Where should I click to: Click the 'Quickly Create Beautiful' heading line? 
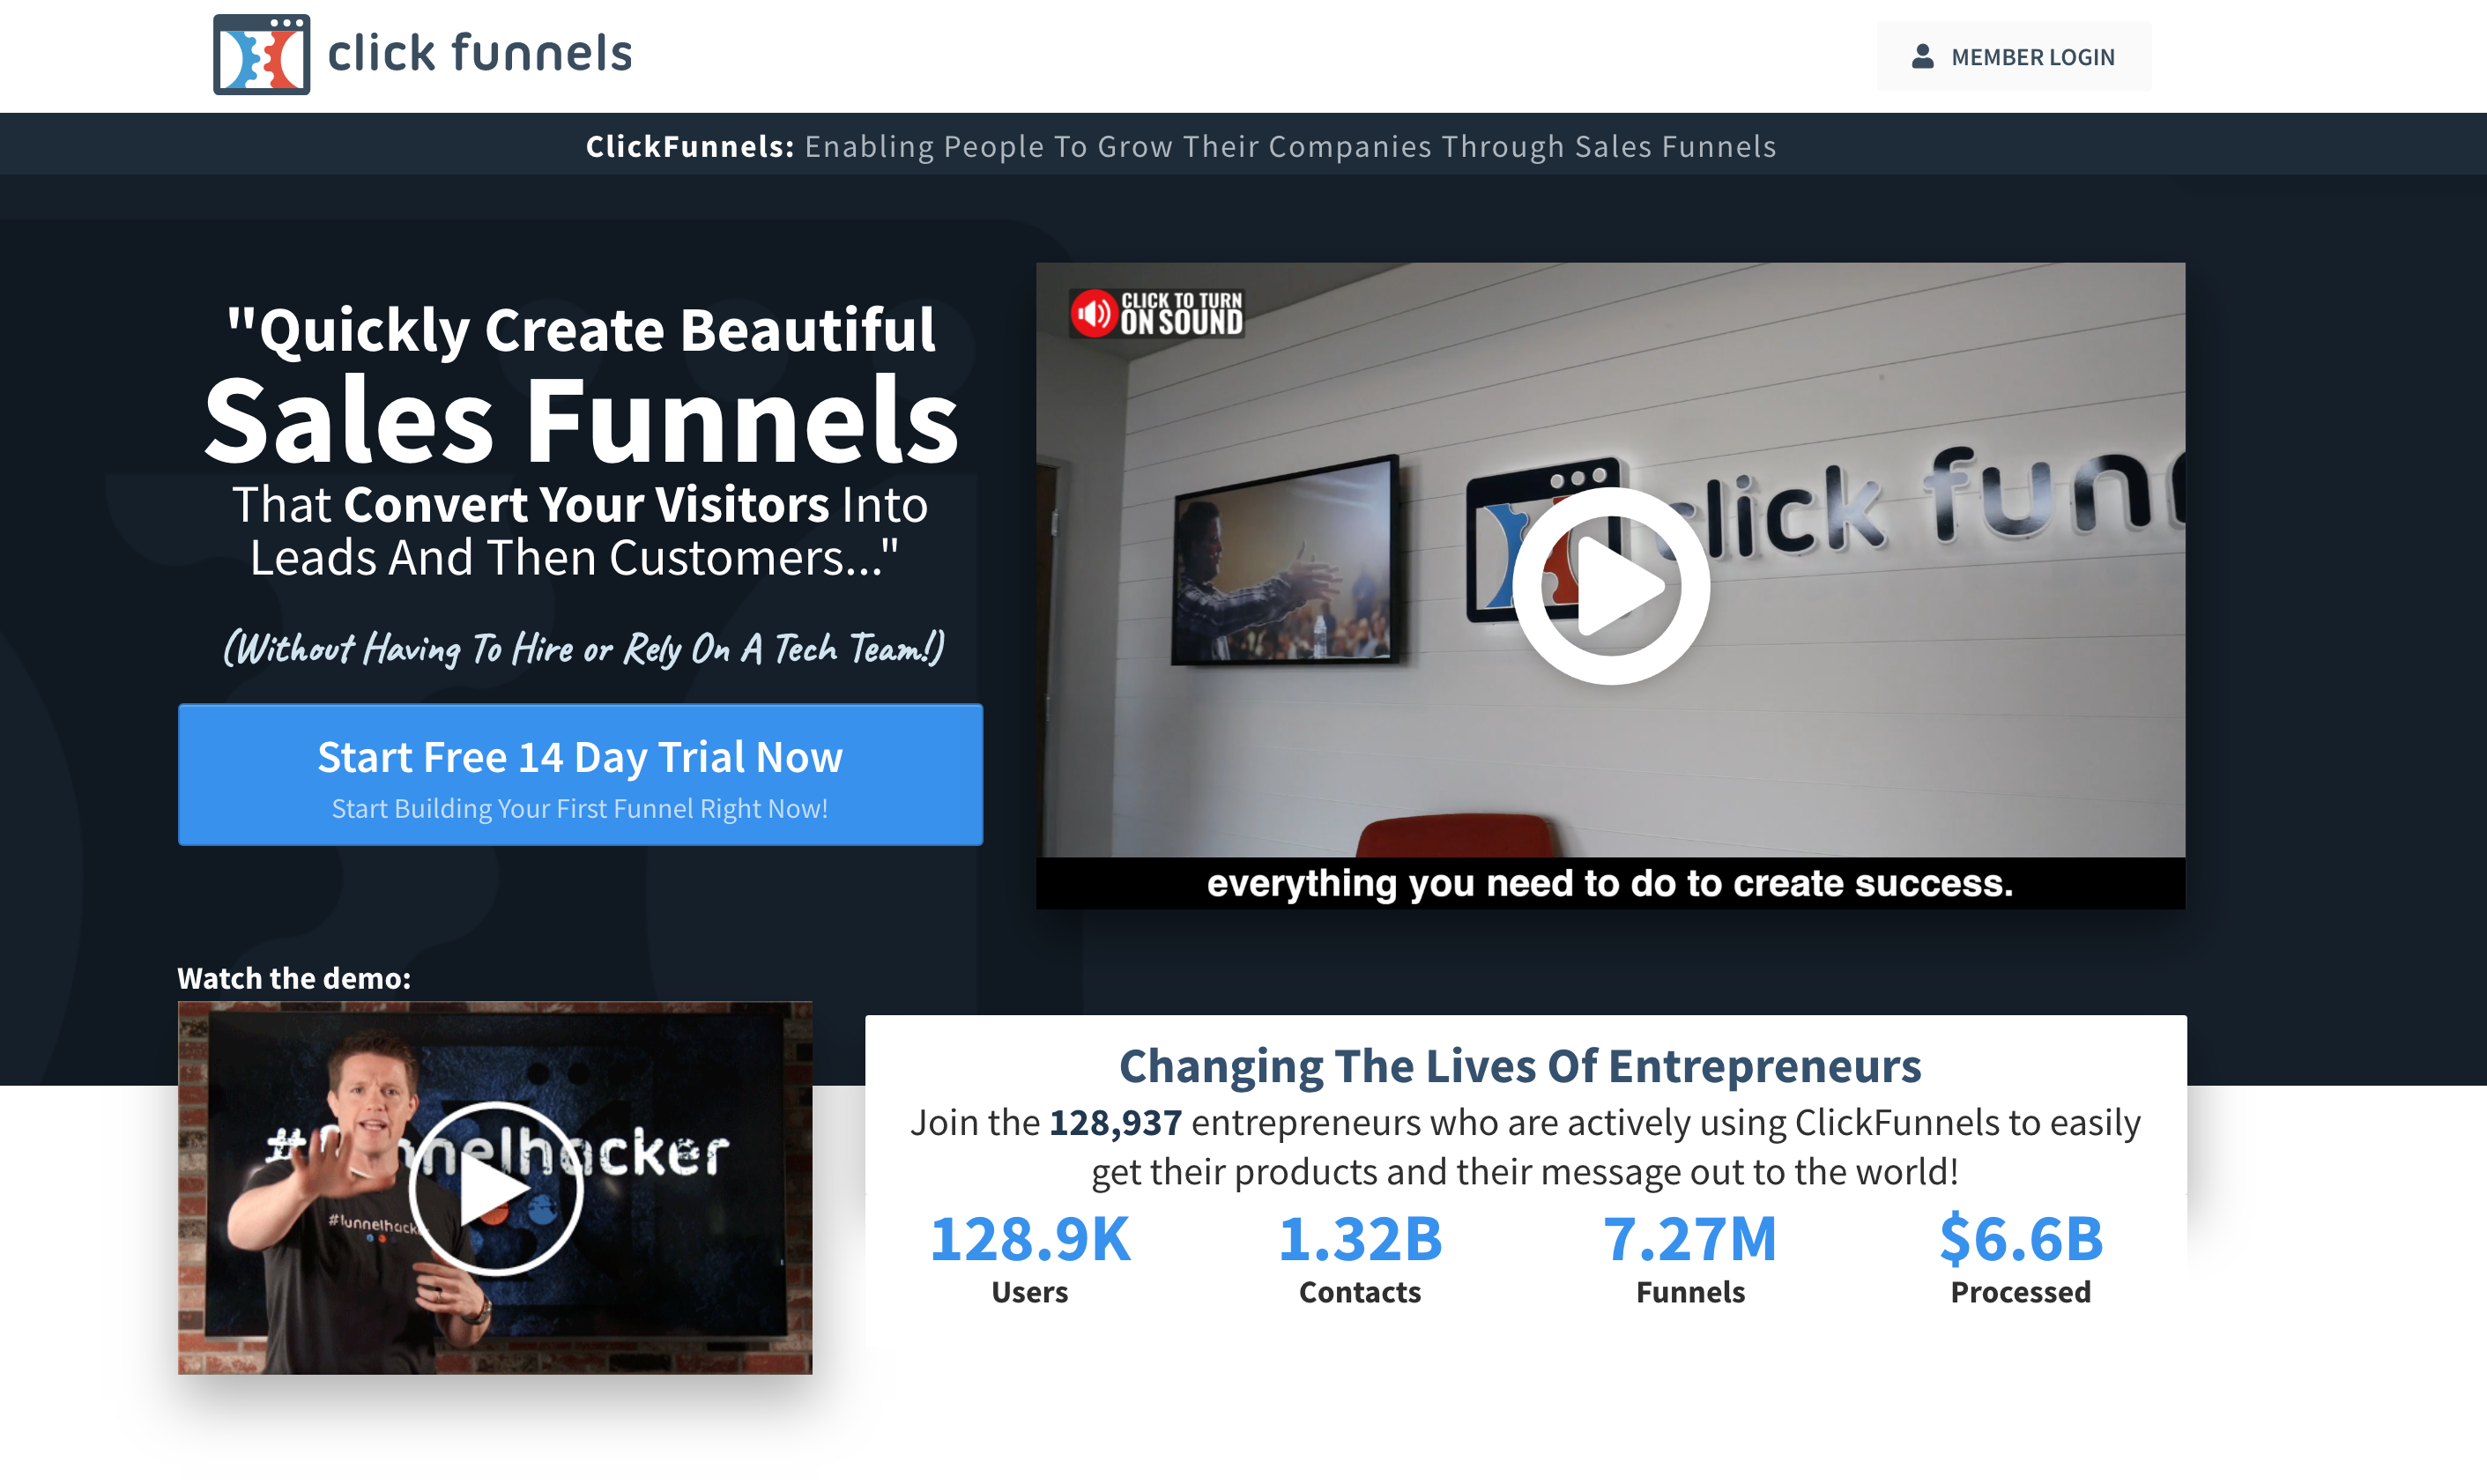pyautogui.click(x=581, y=330)
